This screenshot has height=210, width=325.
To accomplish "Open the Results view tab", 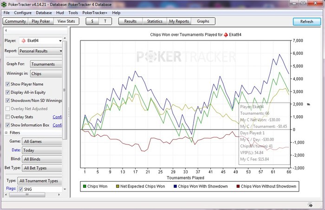I will coord(130,21).
